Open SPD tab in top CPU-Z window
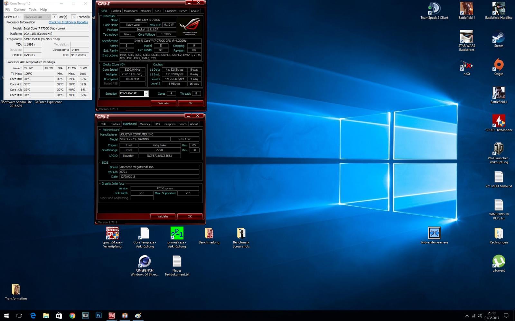The height and width of the screenshot is (321, 515). 158,11
